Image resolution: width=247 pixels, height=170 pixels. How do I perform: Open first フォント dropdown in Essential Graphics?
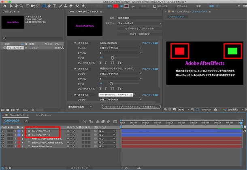click(x=120, y=48)
